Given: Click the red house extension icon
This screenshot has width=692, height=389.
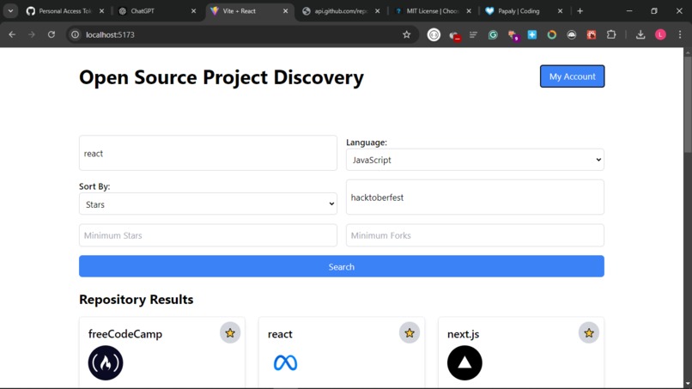Looking at the screenshot, I should coord(592,34).
